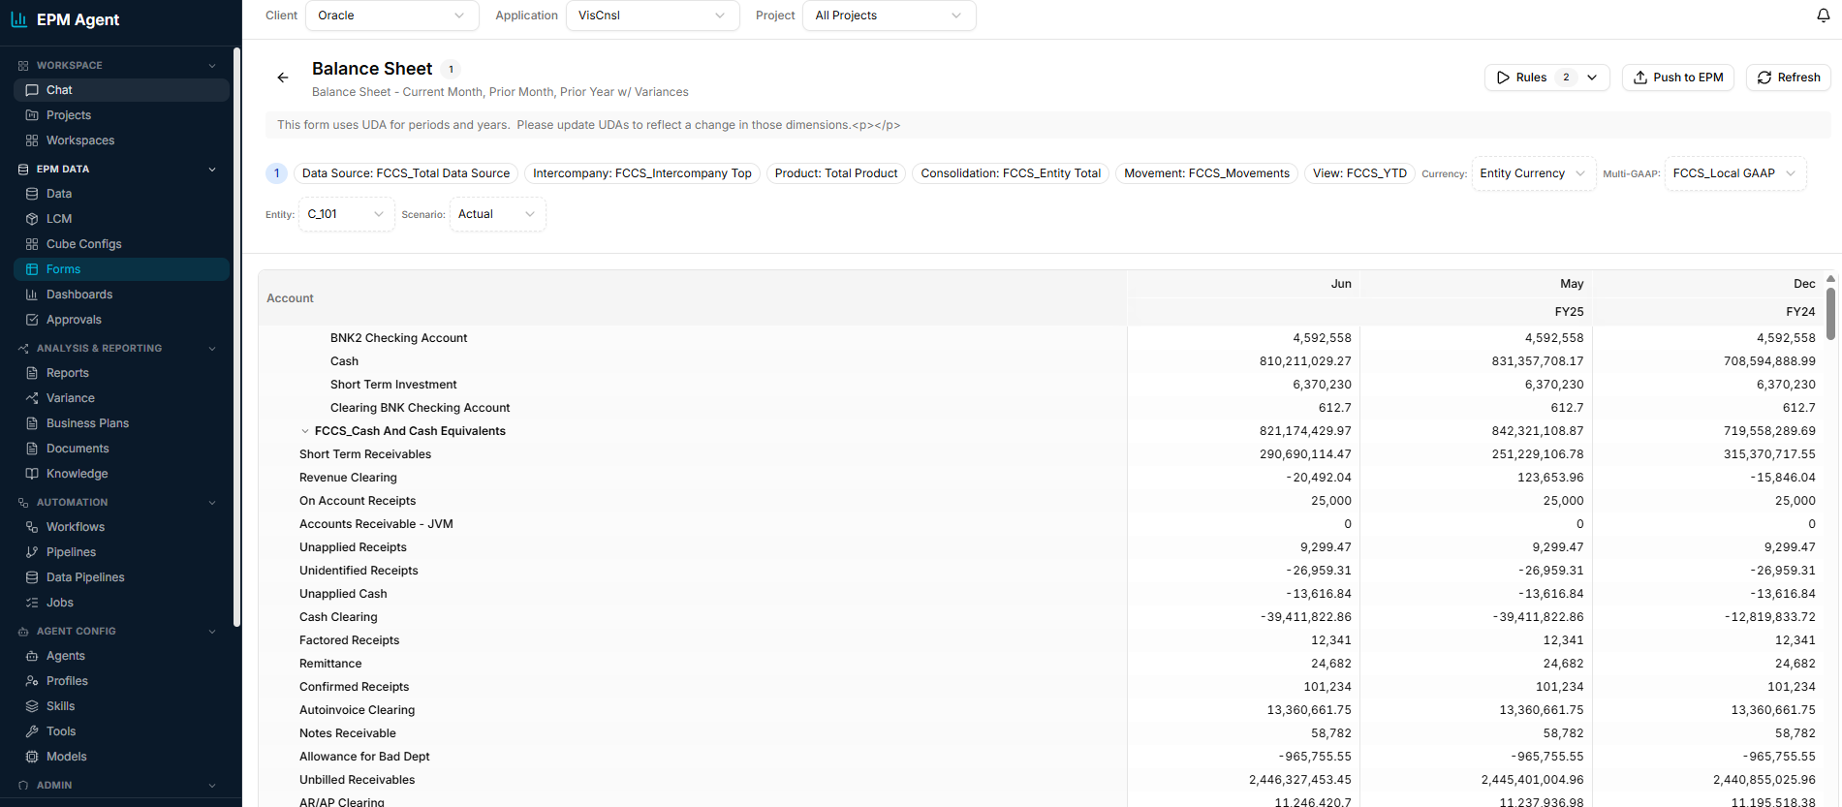
Task: Click the Profiles user icon
Action: point(32,681)
